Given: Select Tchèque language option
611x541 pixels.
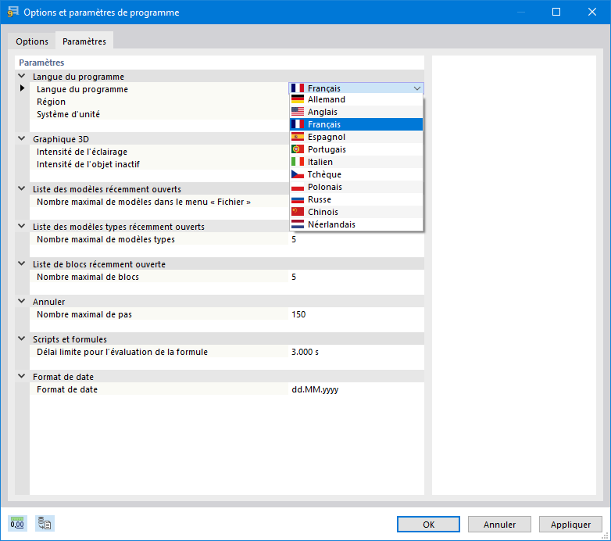Looking at the screenshot, I should [356, 174].
